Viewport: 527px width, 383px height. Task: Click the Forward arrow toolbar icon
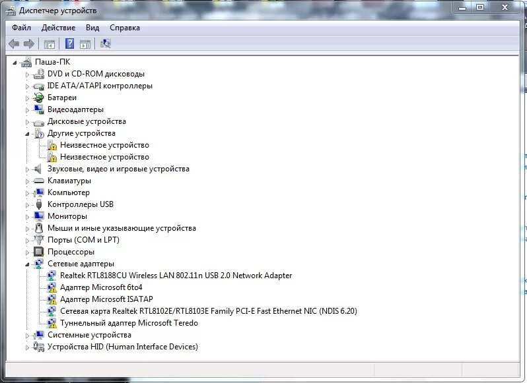click(29, 44)
